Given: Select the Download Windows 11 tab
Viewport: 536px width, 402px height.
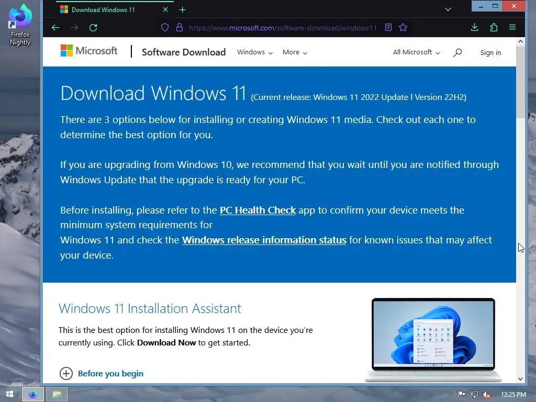Looking at the screenshot, I should coord(115,9).
